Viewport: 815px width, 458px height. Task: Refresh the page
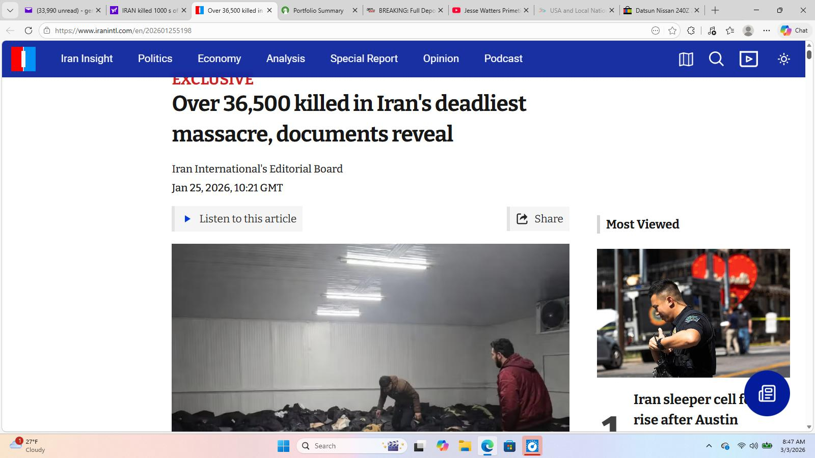pyautogui.click(x=29, y=31)
